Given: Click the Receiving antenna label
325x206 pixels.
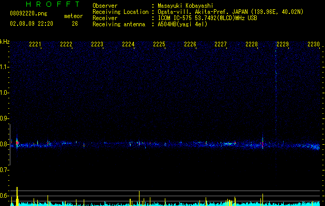Looking at the screenshot, I should 119,24.
